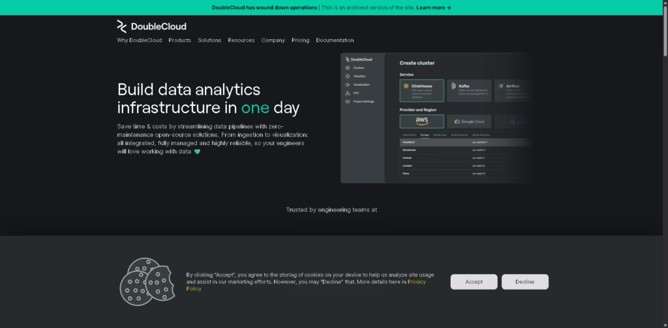Click the cookies illustration icon

tap(147, 282)
